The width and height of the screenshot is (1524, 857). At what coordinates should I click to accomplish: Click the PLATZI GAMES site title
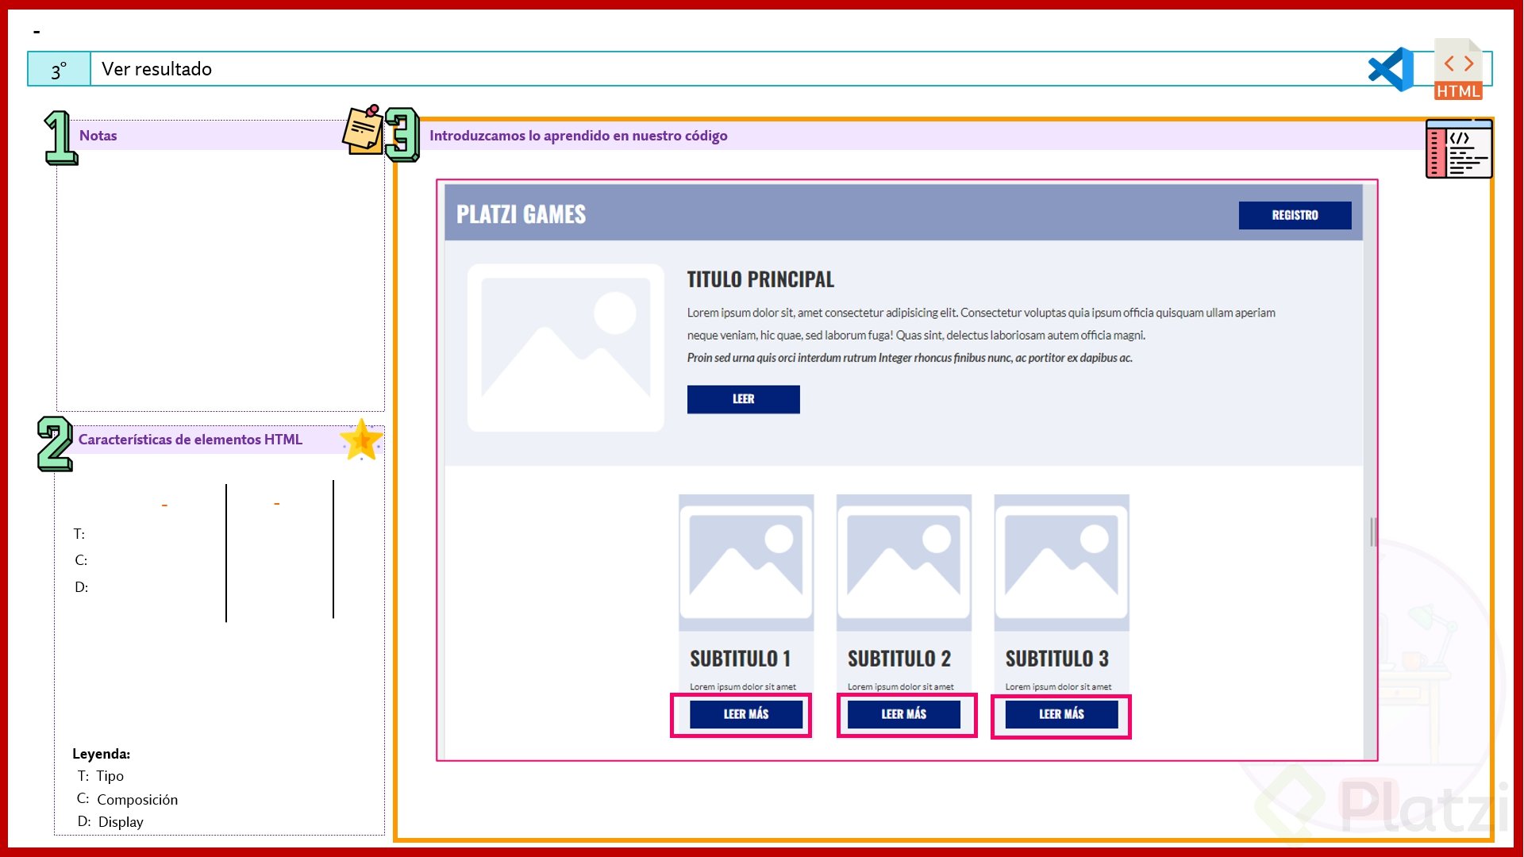coord(521,214)
